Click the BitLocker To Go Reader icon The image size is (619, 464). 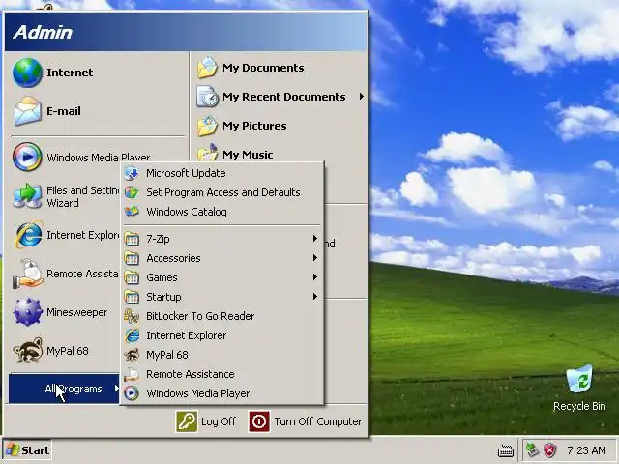click(132, 316)
